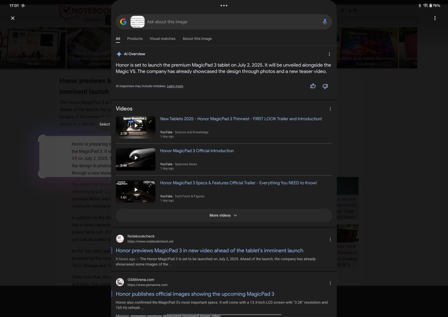
Task: Open top-right overflow menu of the screen
Action: tap(434, 18)
